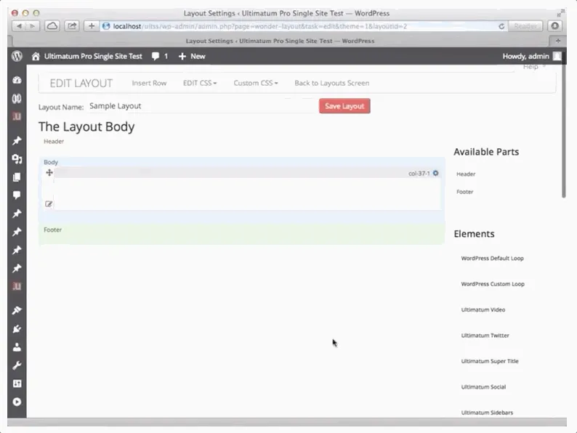Open a new browser tab with plus

tap(558, 41)
